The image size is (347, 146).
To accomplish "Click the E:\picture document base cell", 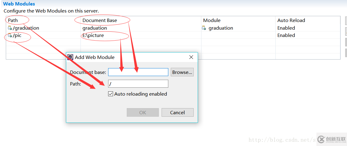I will [x=93, y=35].
